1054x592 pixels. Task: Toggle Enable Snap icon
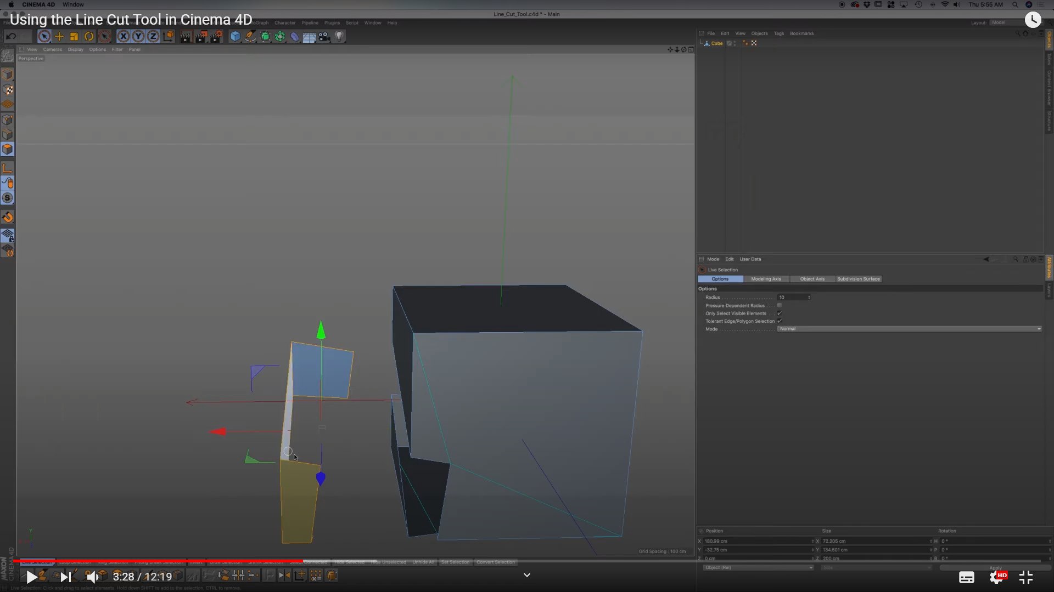coord(8,217)
